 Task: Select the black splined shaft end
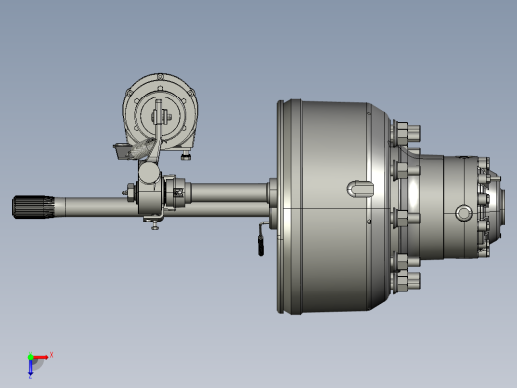tap(33, 207)
